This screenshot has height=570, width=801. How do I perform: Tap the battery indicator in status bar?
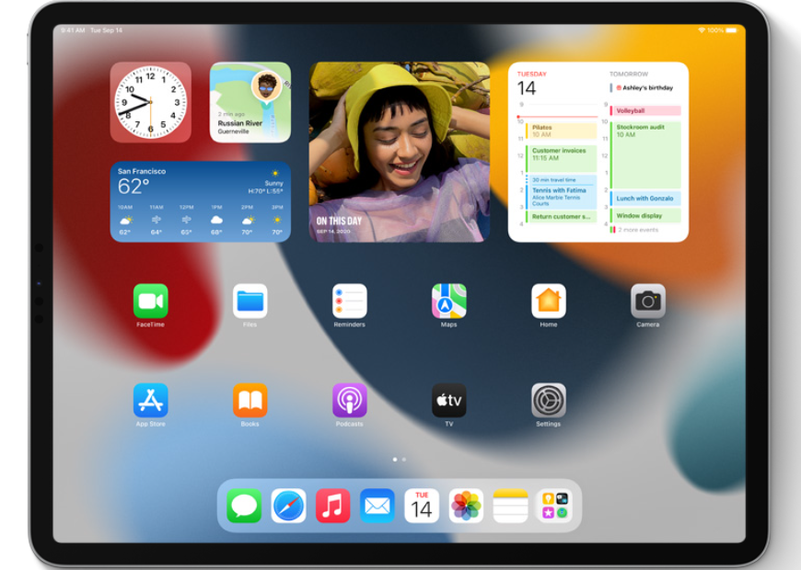731,30
